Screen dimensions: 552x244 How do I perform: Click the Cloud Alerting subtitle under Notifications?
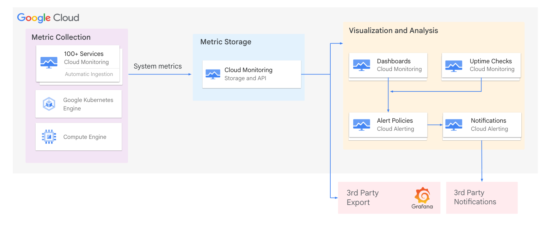coord(490,129)
